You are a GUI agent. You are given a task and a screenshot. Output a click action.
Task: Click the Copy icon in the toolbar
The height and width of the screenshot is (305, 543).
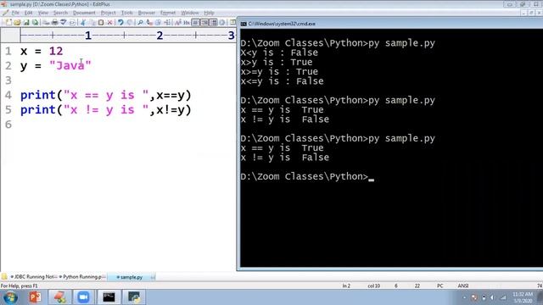coord(92,23)
